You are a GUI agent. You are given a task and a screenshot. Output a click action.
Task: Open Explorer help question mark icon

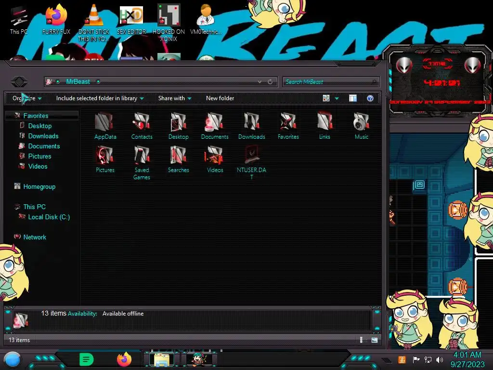[370, 98]
